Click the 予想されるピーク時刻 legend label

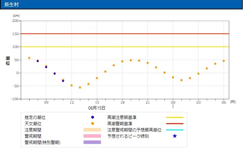[128, 136]
